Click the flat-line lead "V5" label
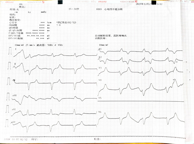This screenshot has width=194, height=144. tap(100, 98)
